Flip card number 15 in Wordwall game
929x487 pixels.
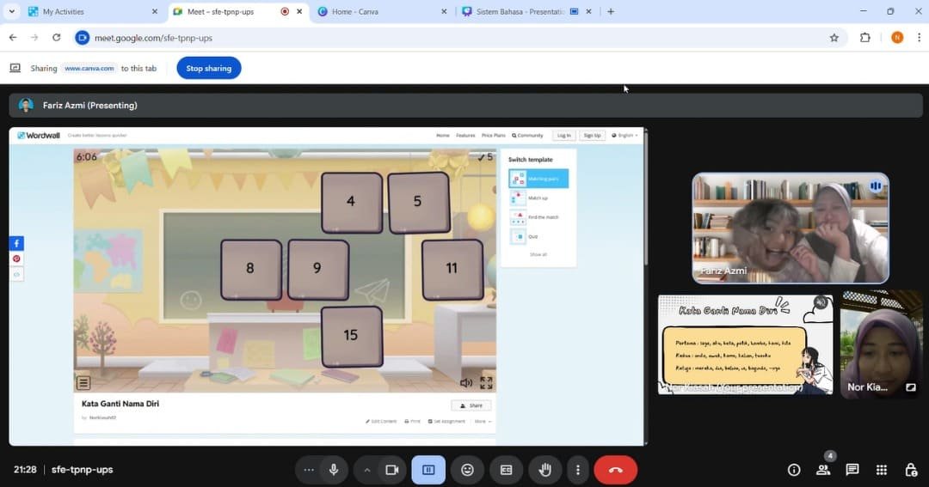click(x=351, y=335)
